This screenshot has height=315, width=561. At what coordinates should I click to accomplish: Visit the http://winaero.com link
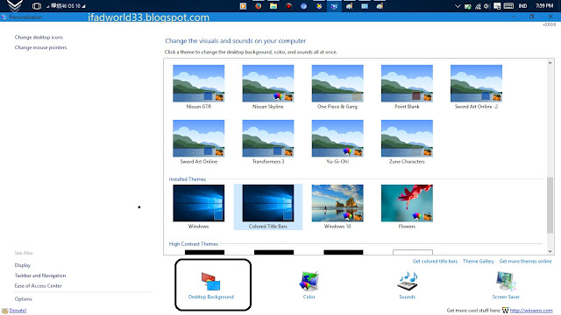click(531, 311)
